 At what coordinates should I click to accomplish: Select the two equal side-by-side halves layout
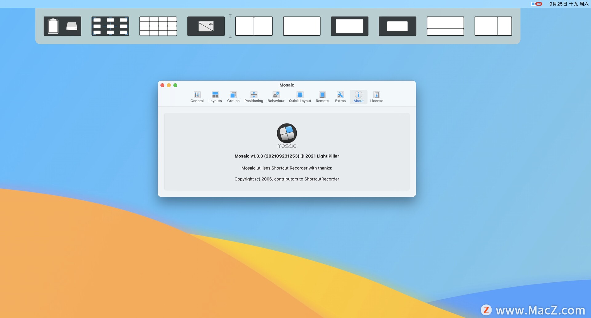point(254,26)
